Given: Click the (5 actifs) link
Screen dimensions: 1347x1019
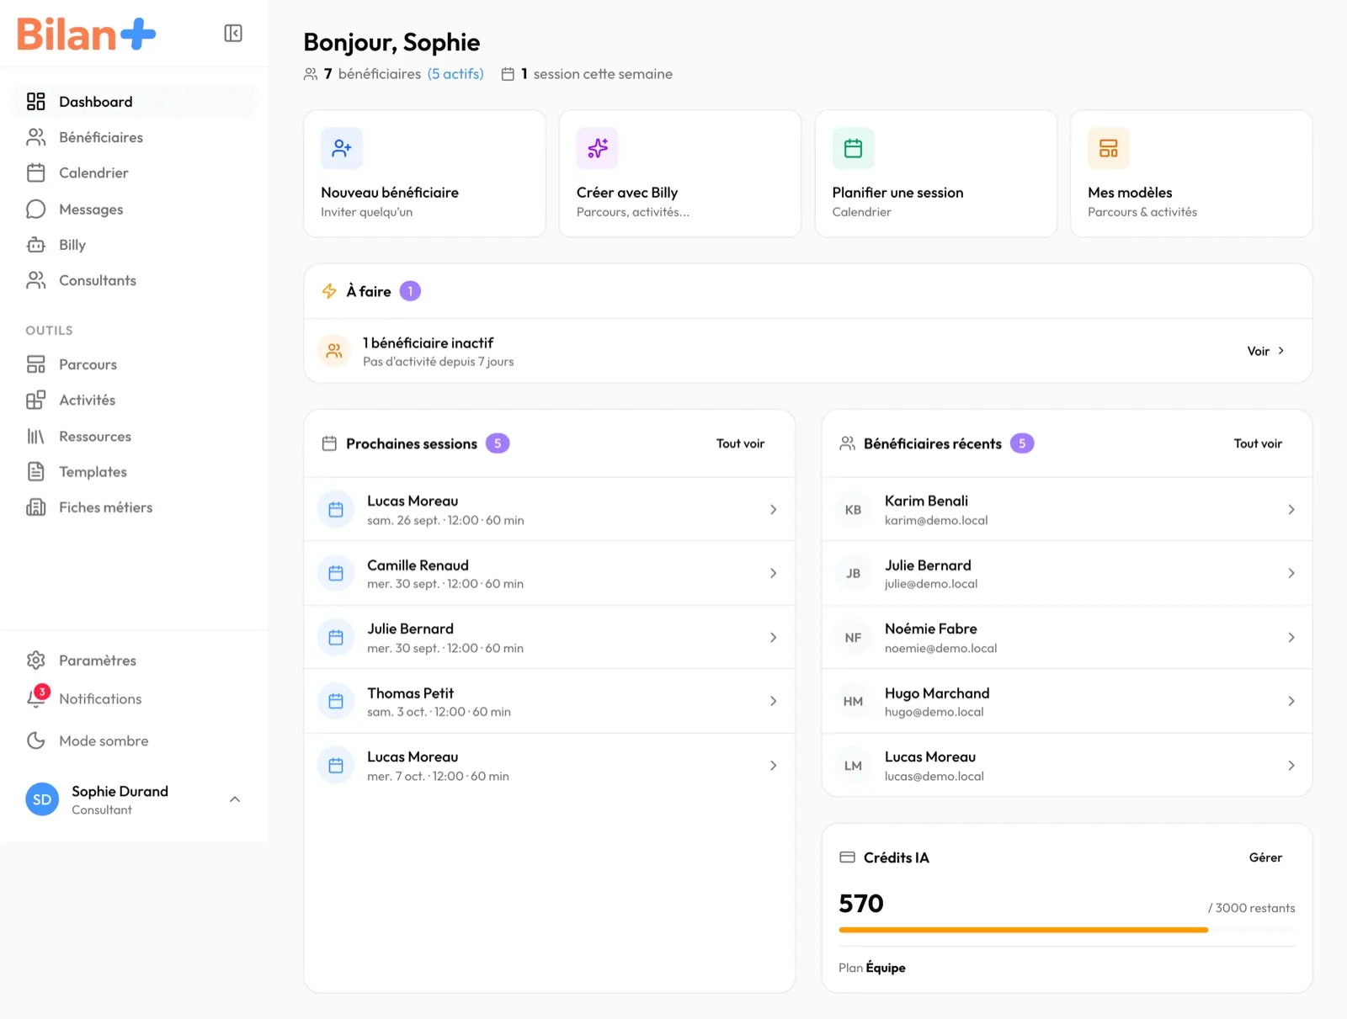Looking at the screenshot, I should coord(455,74).
